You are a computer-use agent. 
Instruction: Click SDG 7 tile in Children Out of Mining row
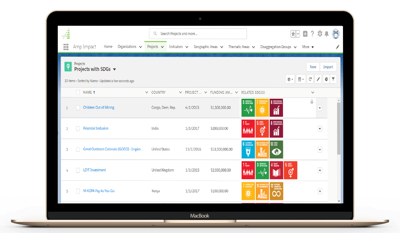click(262, 108)
